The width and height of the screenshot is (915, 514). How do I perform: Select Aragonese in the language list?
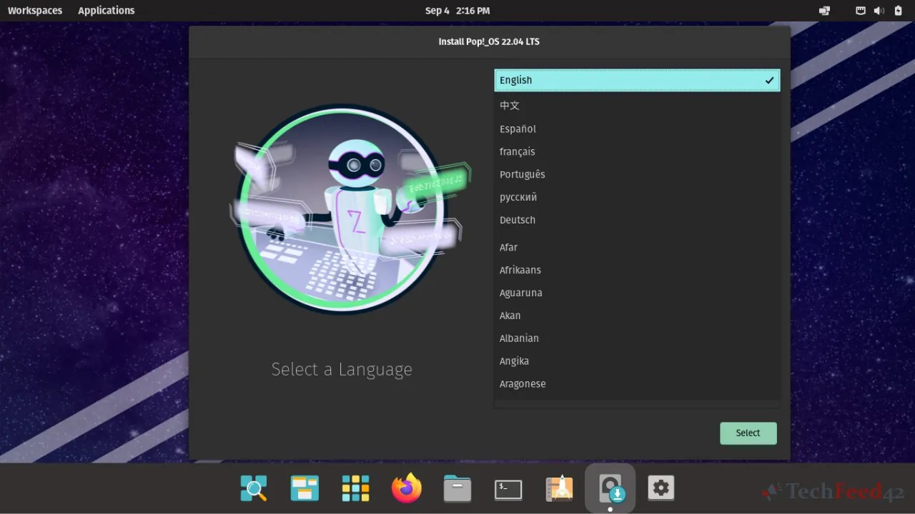637,384
